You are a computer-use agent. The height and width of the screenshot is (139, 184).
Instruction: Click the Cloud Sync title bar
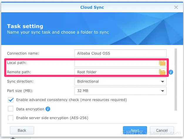coord(92,7)
